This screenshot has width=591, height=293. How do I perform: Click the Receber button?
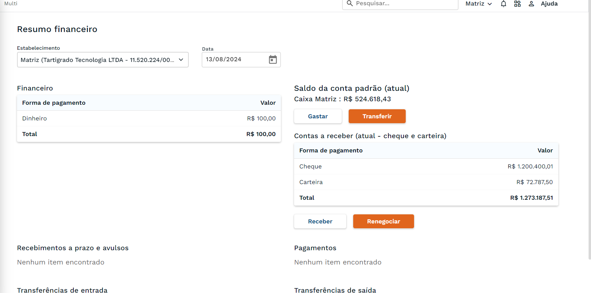pos(320,221)
